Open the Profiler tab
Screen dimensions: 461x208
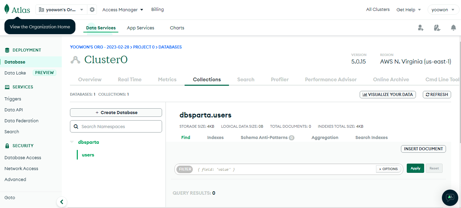(x=280, y=80)
